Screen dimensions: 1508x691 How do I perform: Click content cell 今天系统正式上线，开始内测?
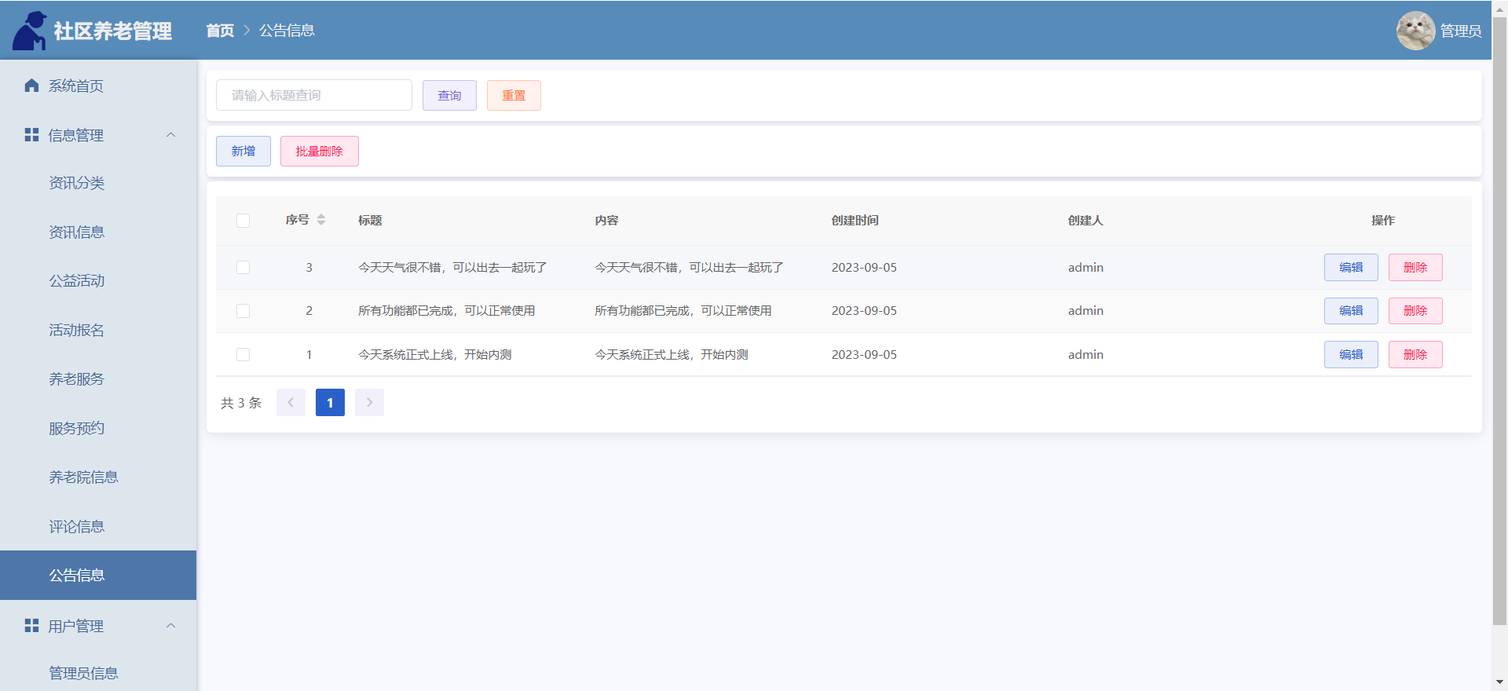(672, 355)
